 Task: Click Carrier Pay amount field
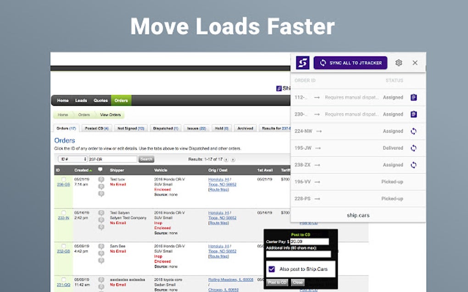pos(310,241)
